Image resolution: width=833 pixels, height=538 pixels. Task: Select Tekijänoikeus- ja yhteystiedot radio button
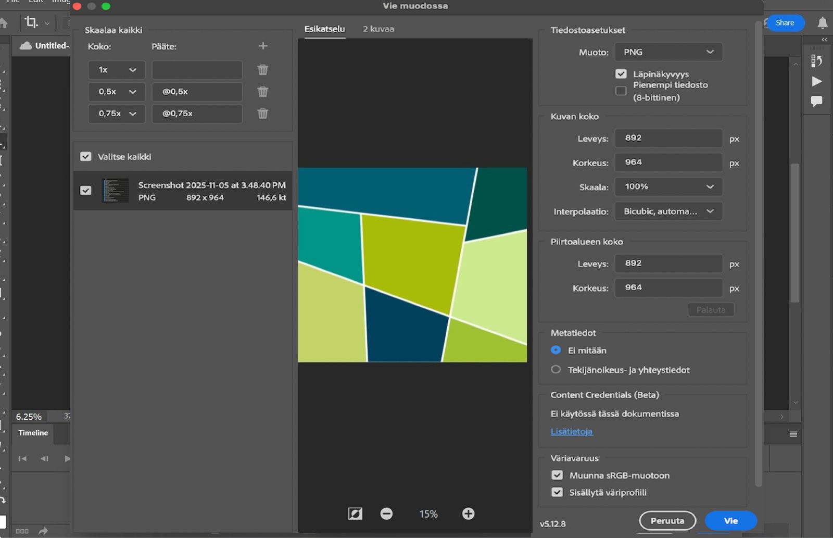tap(556, 370)
